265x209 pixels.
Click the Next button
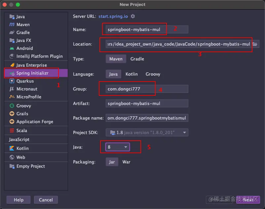pyautogui.click(x=248, y=200)
